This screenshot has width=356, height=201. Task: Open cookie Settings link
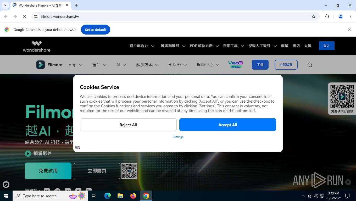tap(178, 137)
